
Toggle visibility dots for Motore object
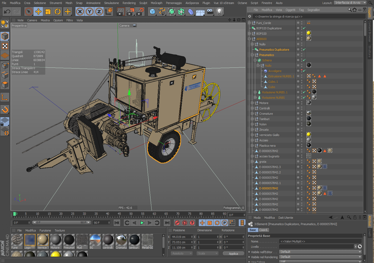pyautogui.click(x=302, y=103)
